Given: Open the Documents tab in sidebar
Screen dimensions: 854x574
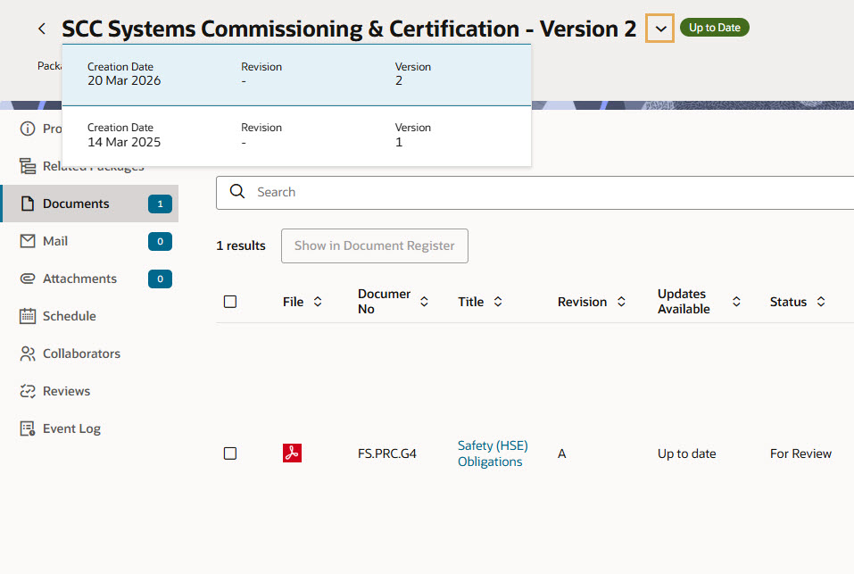Looking at the screenshot, I should click(76, 204).
